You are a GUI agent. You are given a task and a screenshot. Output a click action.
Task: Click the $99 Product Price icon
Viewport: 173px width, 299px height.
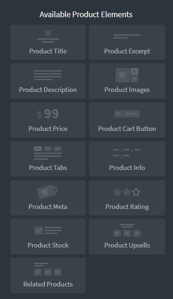point(48,114)
